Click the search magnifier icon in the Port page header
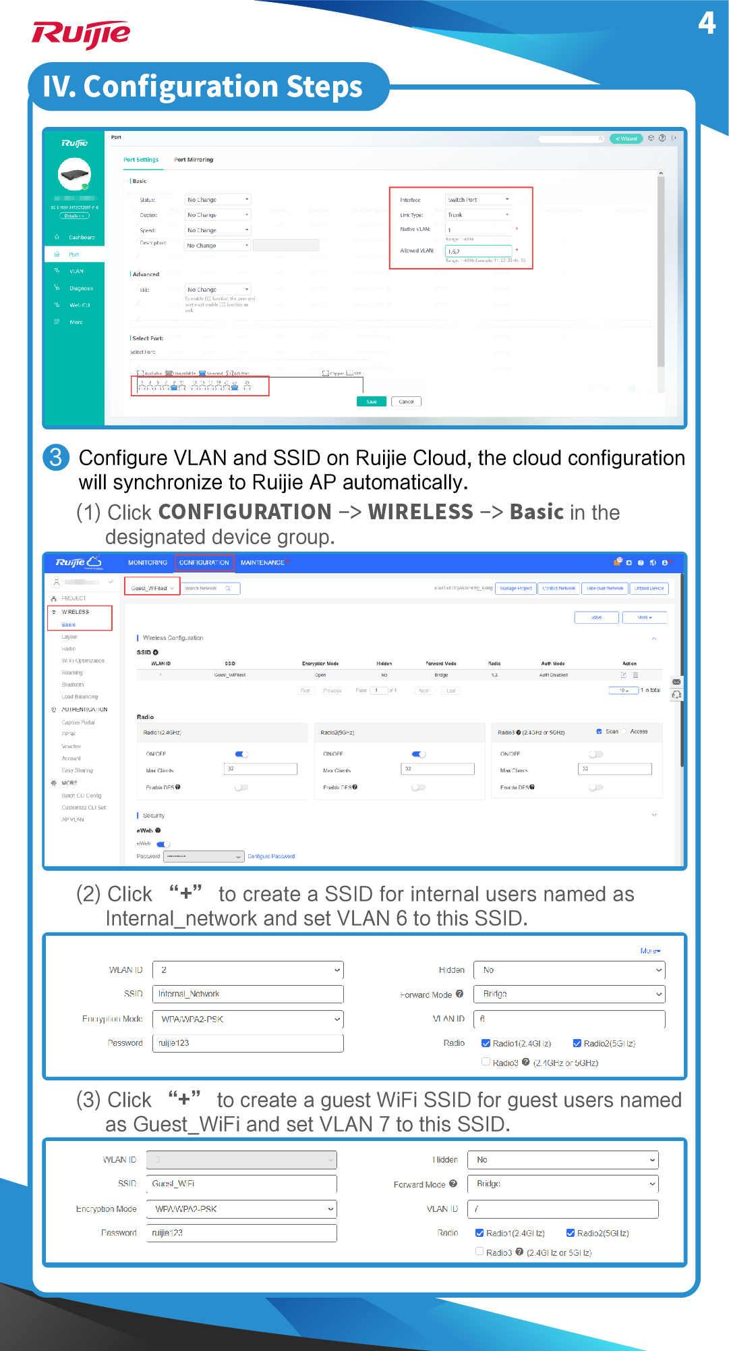 600,139
